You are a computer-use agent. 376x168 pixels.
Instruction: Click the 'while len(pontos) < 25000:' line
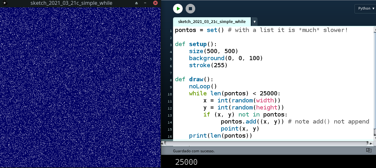coord(234,93)
